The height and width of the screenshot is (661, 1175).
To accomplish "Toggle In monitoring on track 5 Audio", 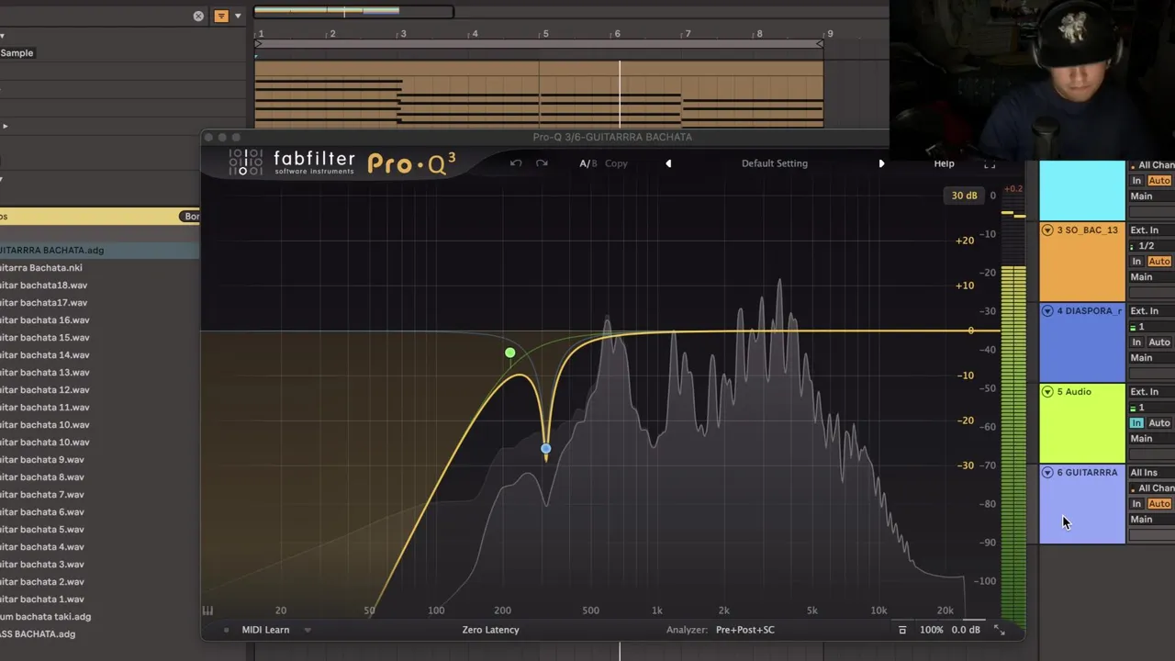I will coord(1136,423).
